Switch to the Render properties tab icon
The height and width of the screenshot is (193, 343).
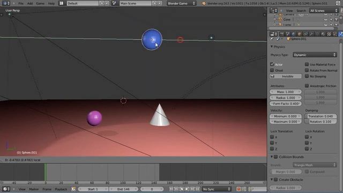coord(282,34)
